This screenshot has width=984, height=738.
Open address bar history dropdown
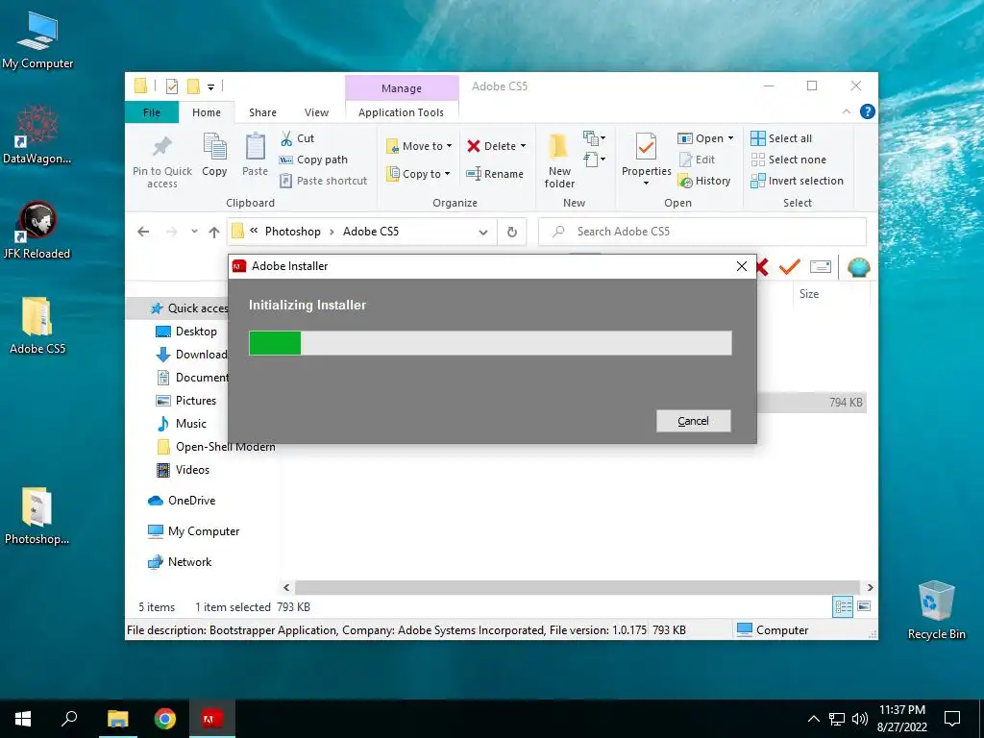click(x=483, y=233)
